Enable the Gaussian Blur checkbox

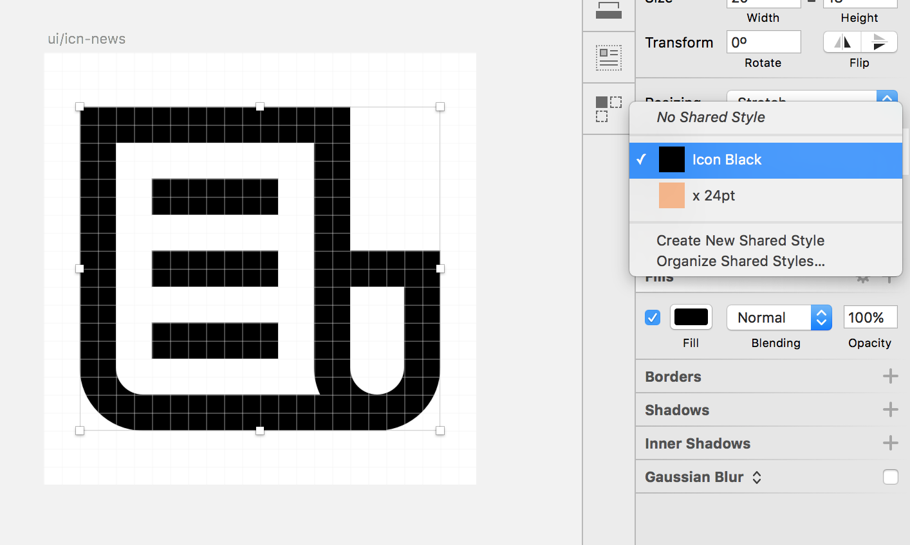point(890,477)
